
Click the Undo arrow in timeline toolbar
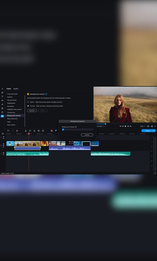(9, 131)
